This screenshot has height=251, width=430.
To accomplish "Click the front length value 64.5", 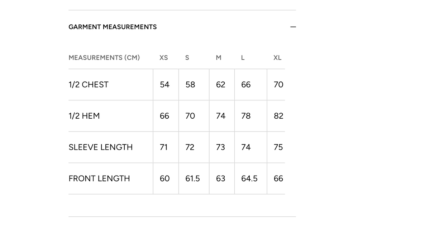I will point(249,178).
